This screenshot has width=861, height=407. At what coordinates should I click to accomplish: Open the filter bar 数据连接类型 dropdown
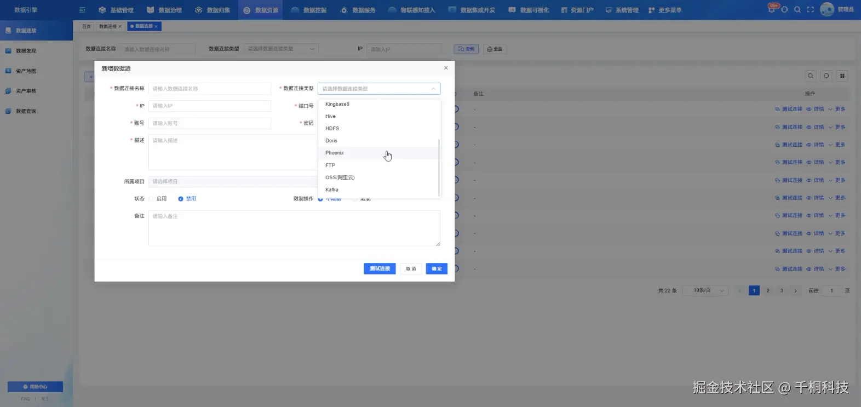[281, 49]
